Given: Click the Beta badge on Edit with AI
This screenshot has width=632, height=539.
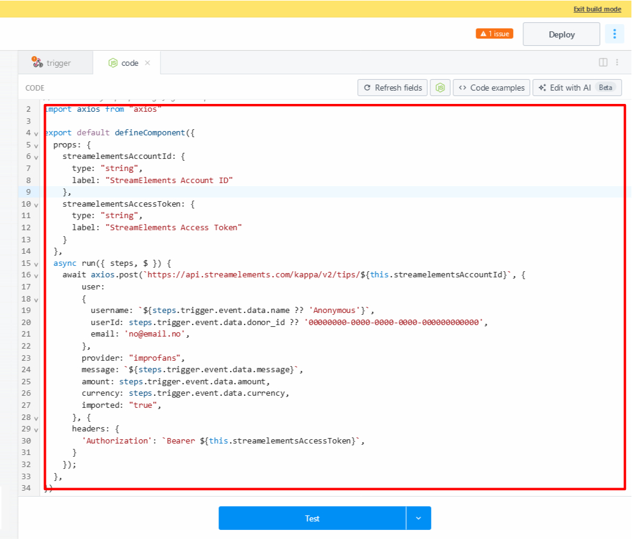Looking at the screenshot, I should pos(605,88).
